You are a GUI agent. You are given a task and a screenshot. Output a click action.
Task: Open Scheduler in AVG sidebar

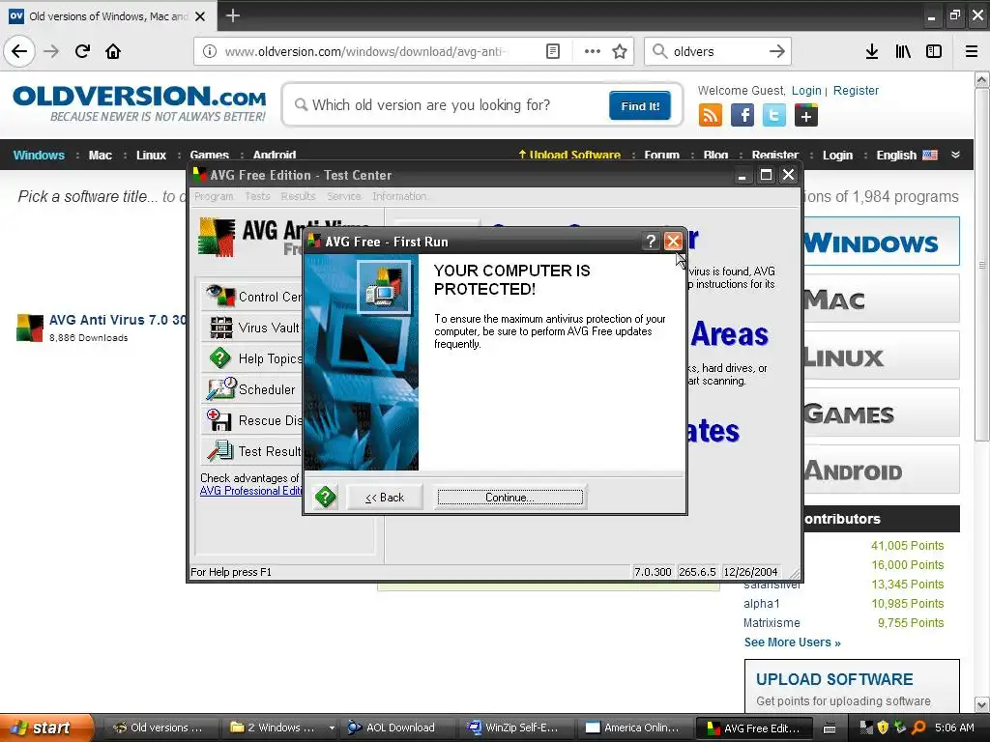point(252,389)
